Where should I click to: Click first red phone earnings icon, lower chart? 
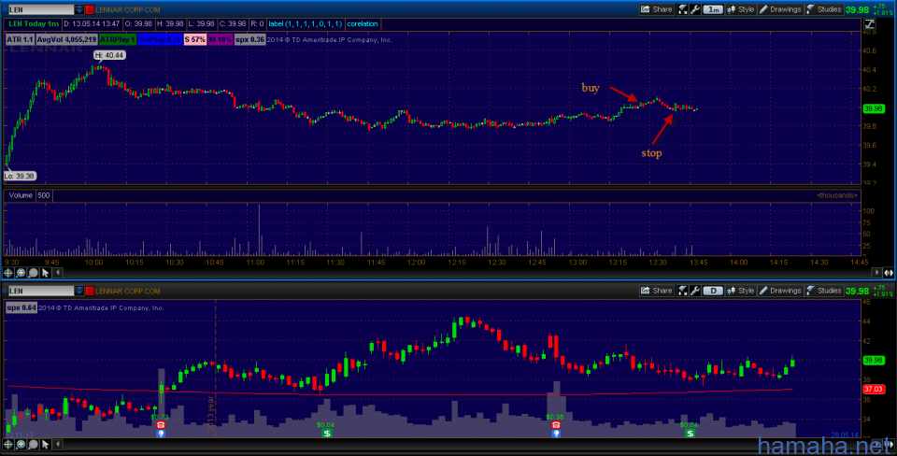tap(161, 425)
